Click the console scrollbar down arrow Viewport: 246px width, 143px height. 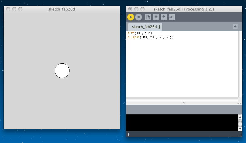(x=240, y=129)
